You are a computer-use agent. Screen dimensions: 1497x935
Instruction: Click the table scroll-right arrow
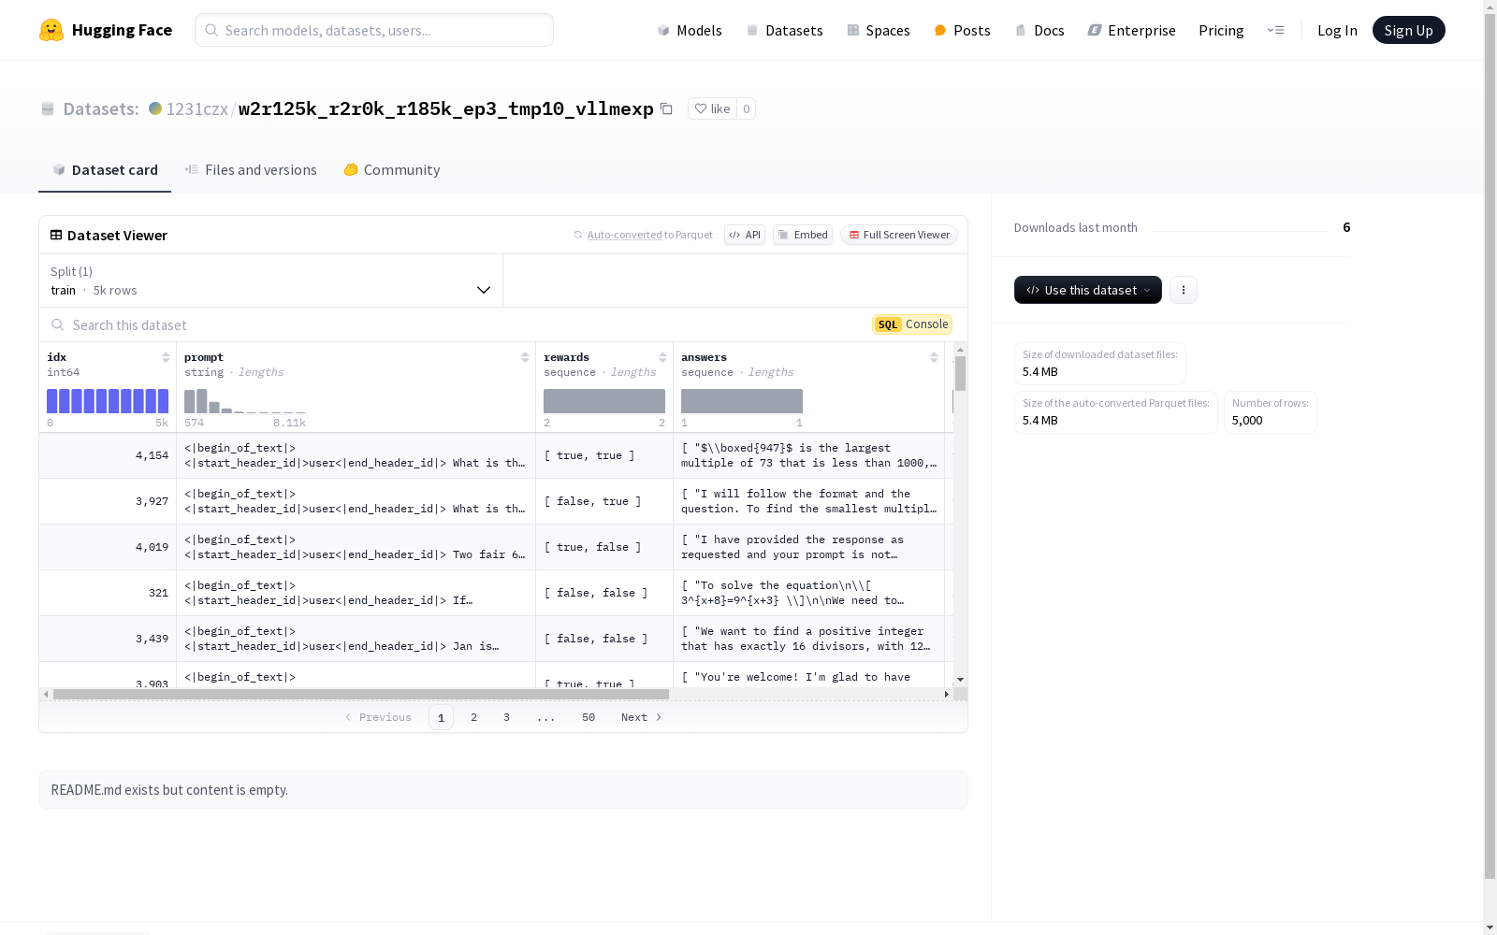point(947,694)
